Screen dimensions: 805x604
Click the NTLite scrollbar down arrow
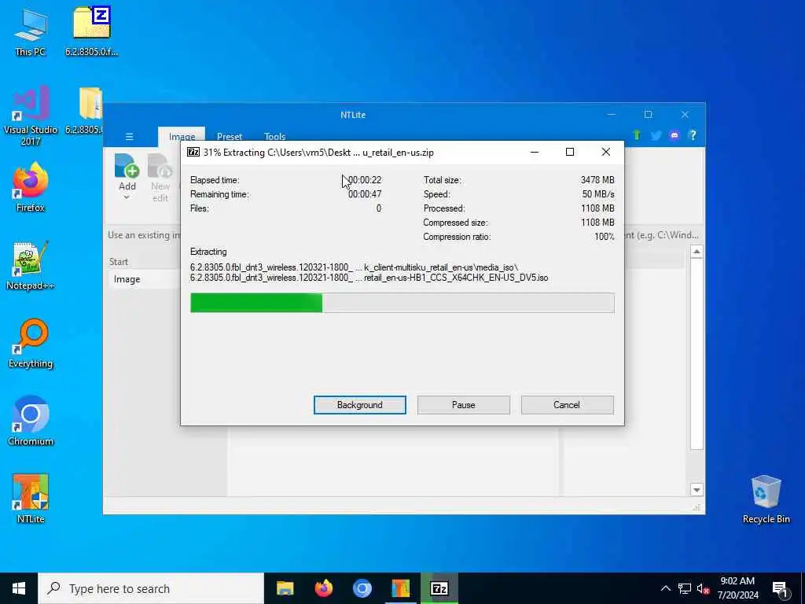coord(697,490)
